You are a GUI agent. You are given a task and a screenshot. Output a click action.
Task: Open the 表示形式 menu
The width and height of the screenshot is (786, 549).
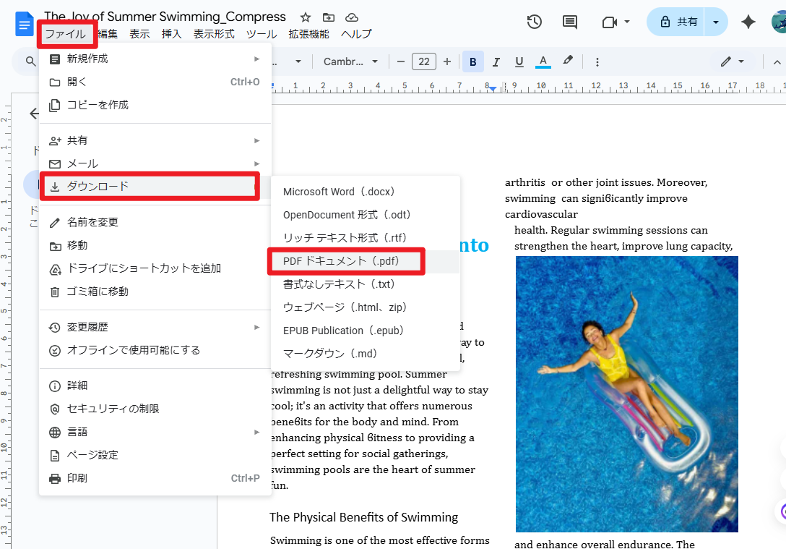(214, 34)
